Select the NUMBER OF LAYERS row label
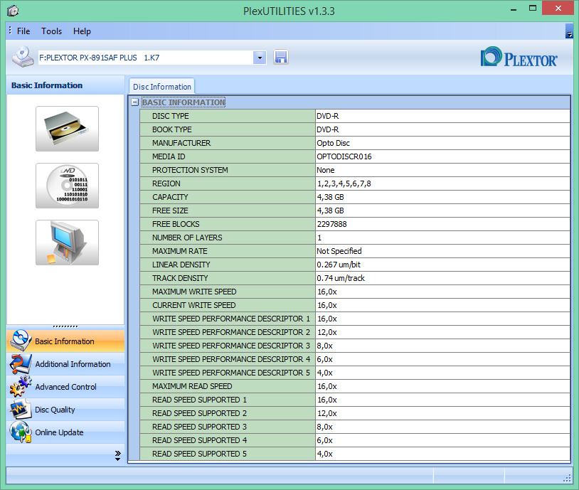 click(187, 238)
